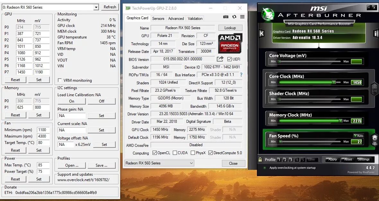The width and height of the screenshot is (379, 201).
Task: Click the Memory P1 MHz field 625
Action: pyautogui.click(x=24, y=107)
